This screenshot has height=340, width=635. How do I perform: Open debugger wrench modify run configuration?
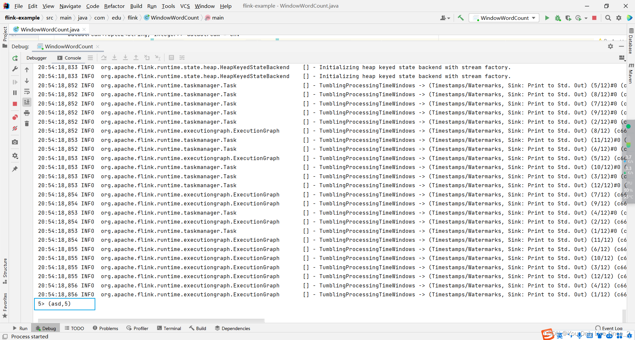pyautogui.click(x=15, y=69)
